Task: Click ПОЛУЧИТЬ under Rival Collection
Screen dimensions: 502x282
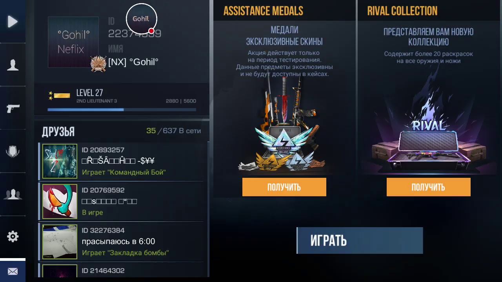Action: (428, 187)
